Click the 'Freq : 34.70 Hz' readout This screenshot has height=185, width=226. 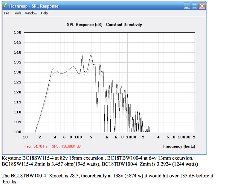coord(36,146)
